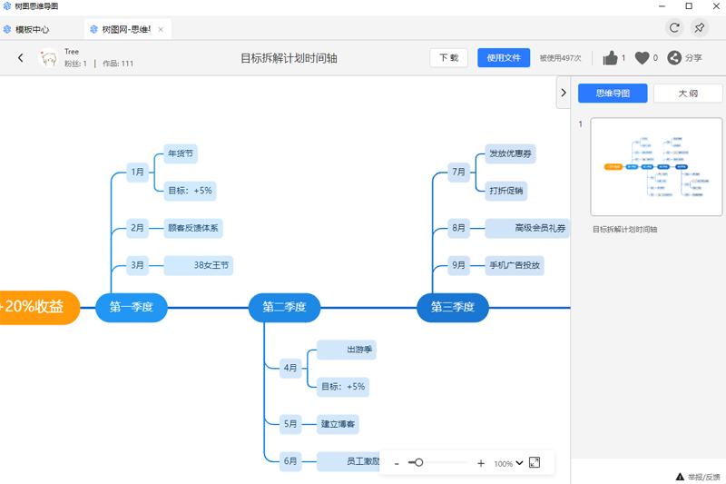Open the 100% zoom level dropdown

(x=508, y=463)
